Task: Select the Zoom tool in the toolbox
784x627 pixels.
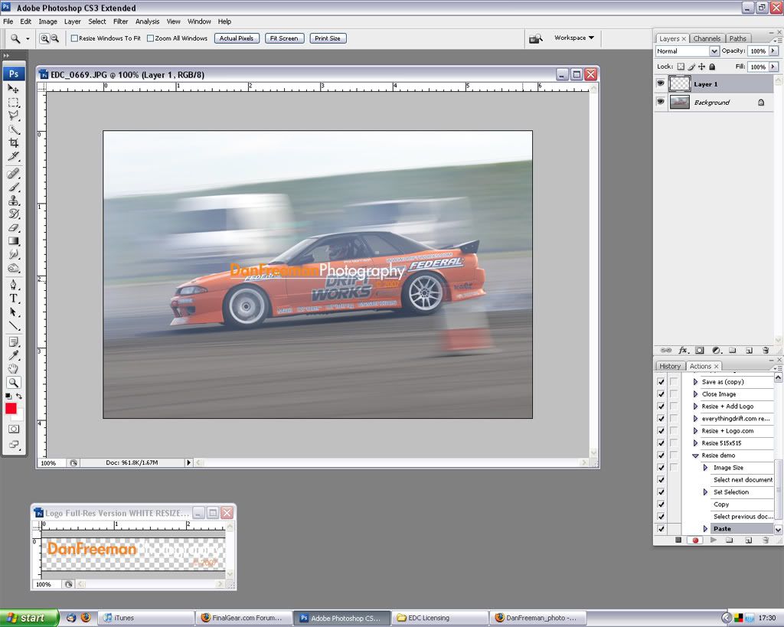Action: 14,383
